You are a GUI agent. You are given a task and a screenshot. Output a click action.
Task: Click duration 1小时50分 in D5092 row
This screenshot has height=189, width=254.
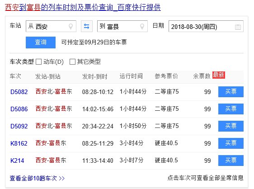point(133,126)
